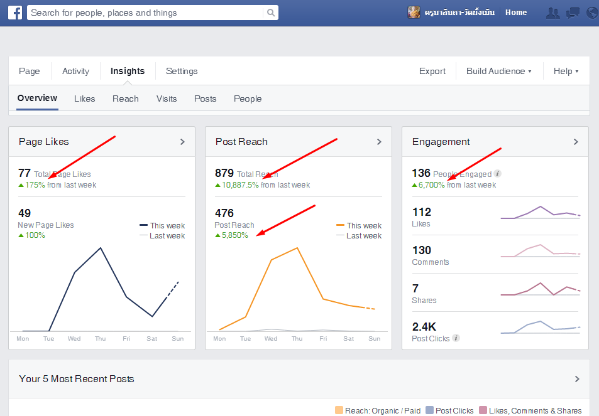Select the Insights tab
Viewport: 599px width, 416px height.
pos(128,71)
